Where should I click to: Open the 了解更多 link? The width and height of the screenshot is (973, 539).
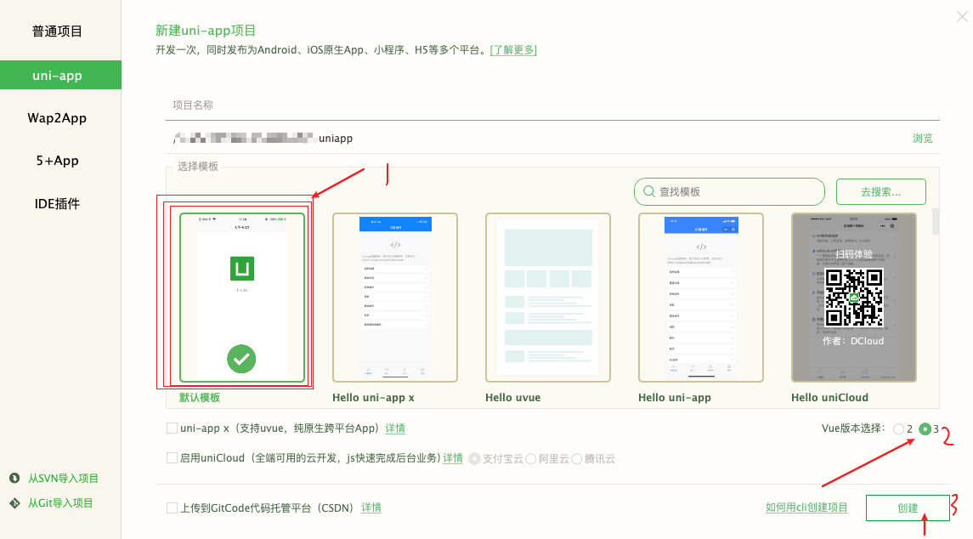click(513, 49)
